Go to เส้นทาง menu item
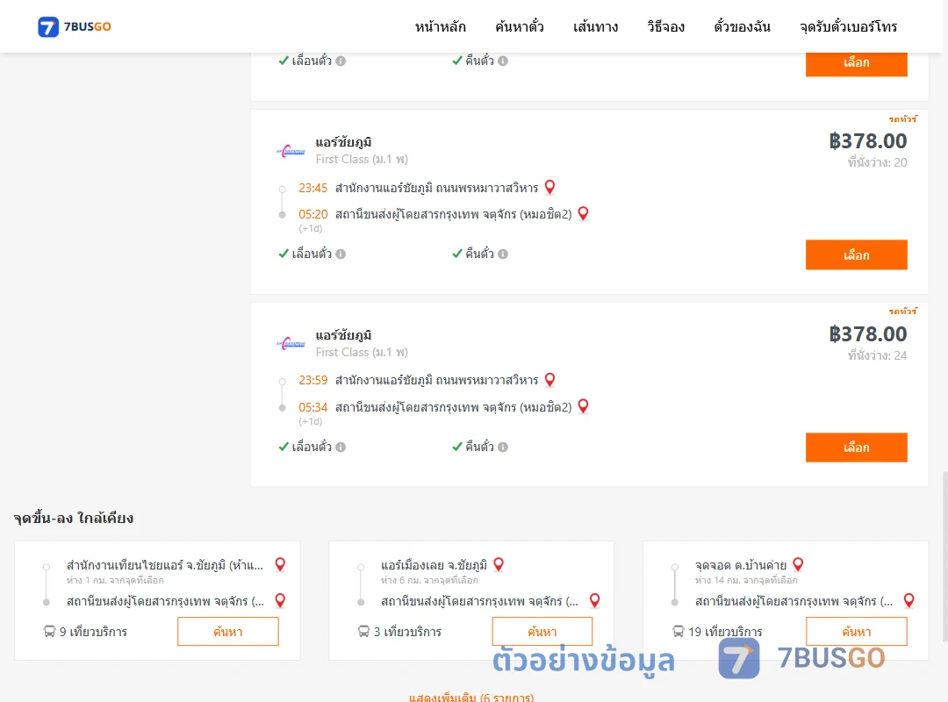Screen dimensions: 948x702 point(595,26)
